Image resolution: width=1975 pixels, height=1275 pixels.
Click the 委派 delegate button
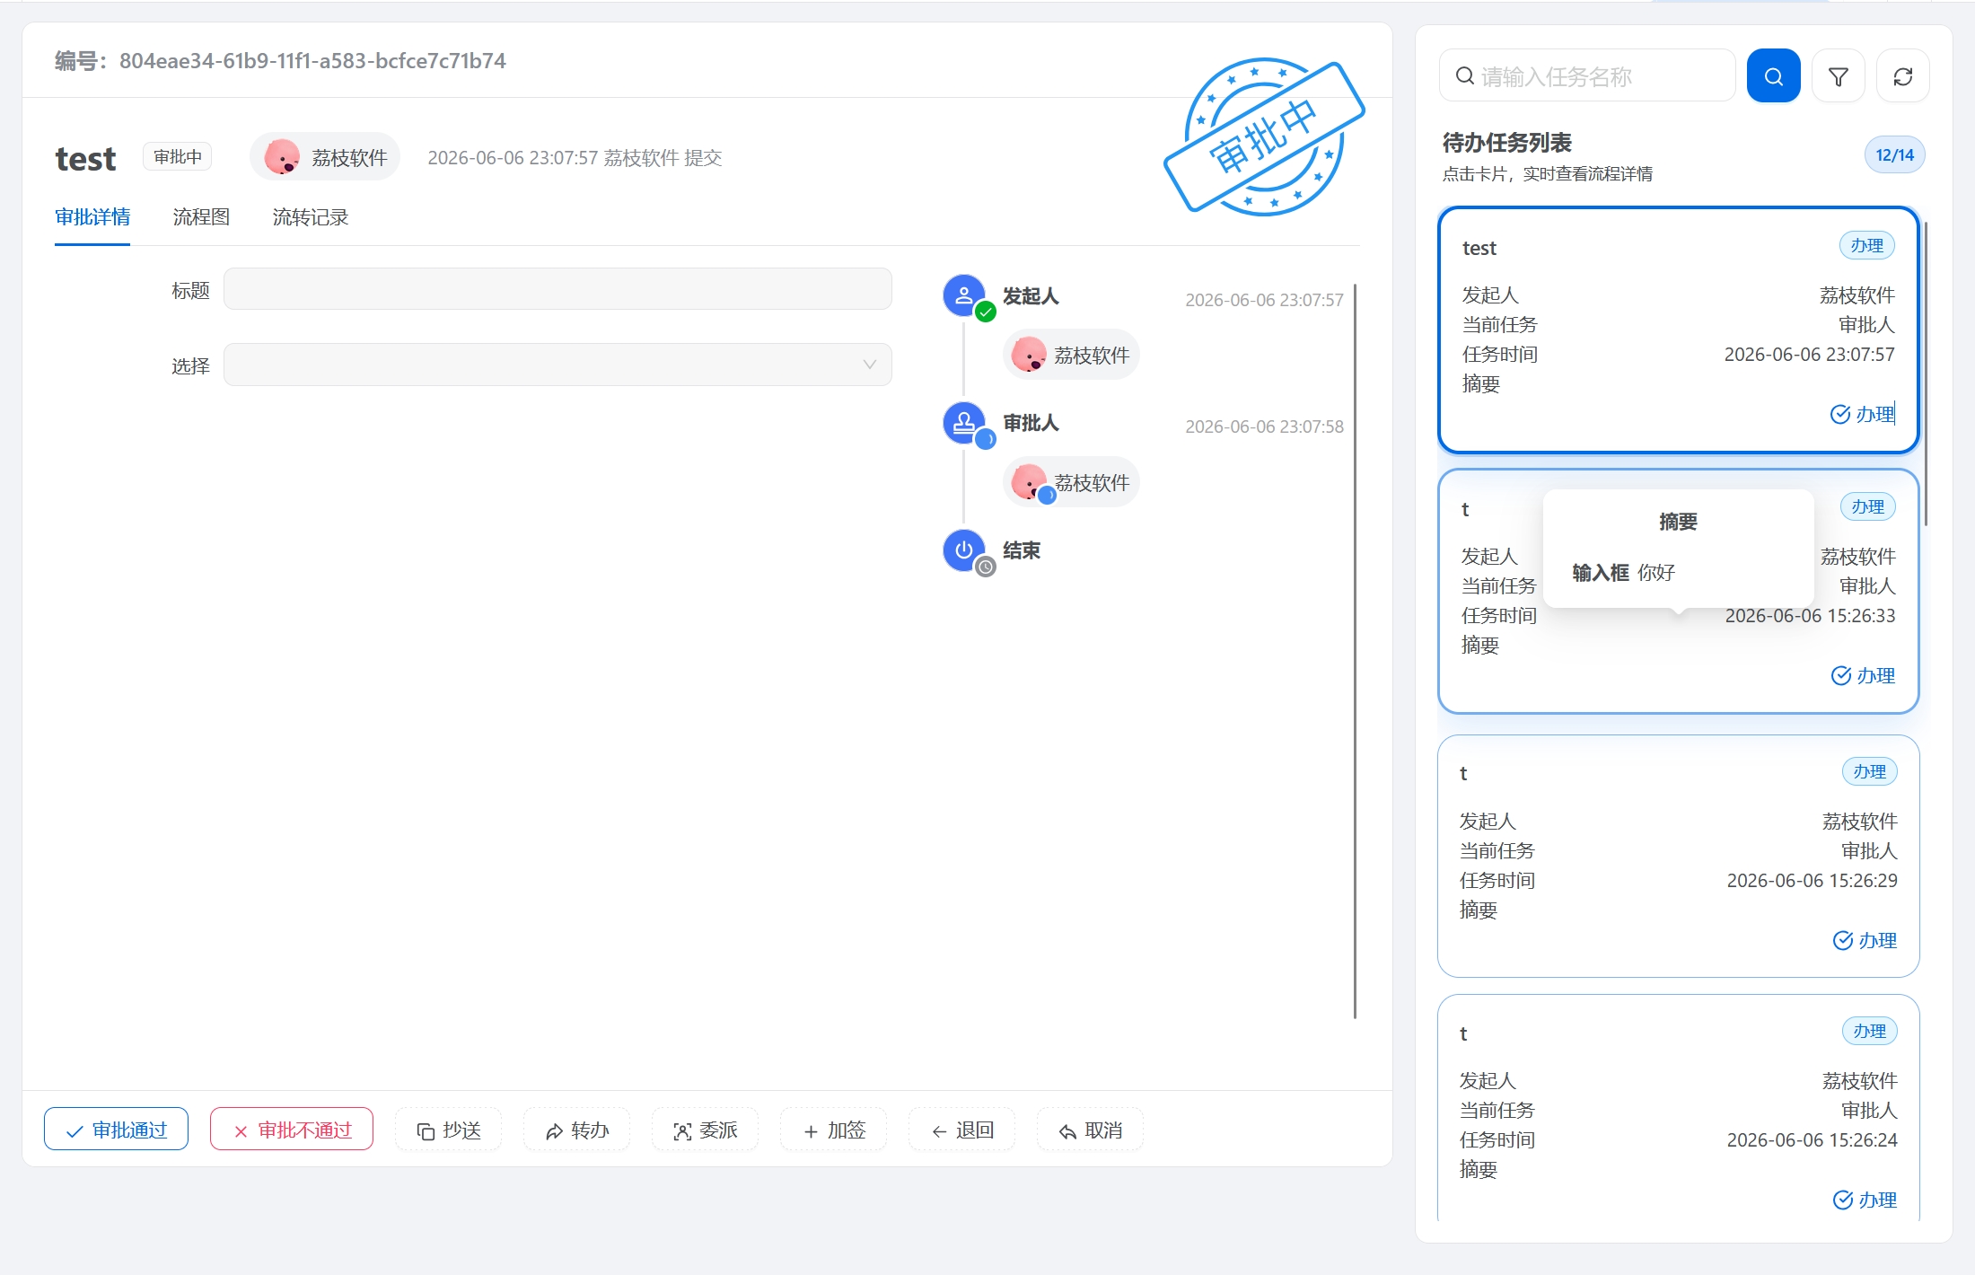706,1130
